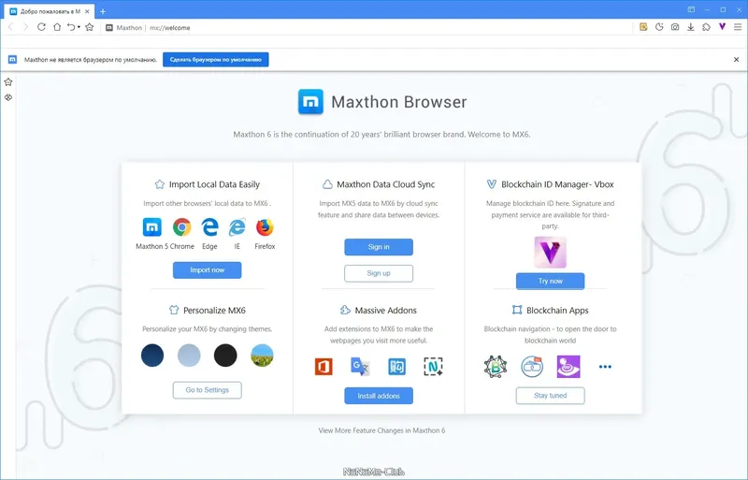The width and height of the screenshot is (748, 480).
Task: Select the Edge import icon
Action: [x=209, y=227]
